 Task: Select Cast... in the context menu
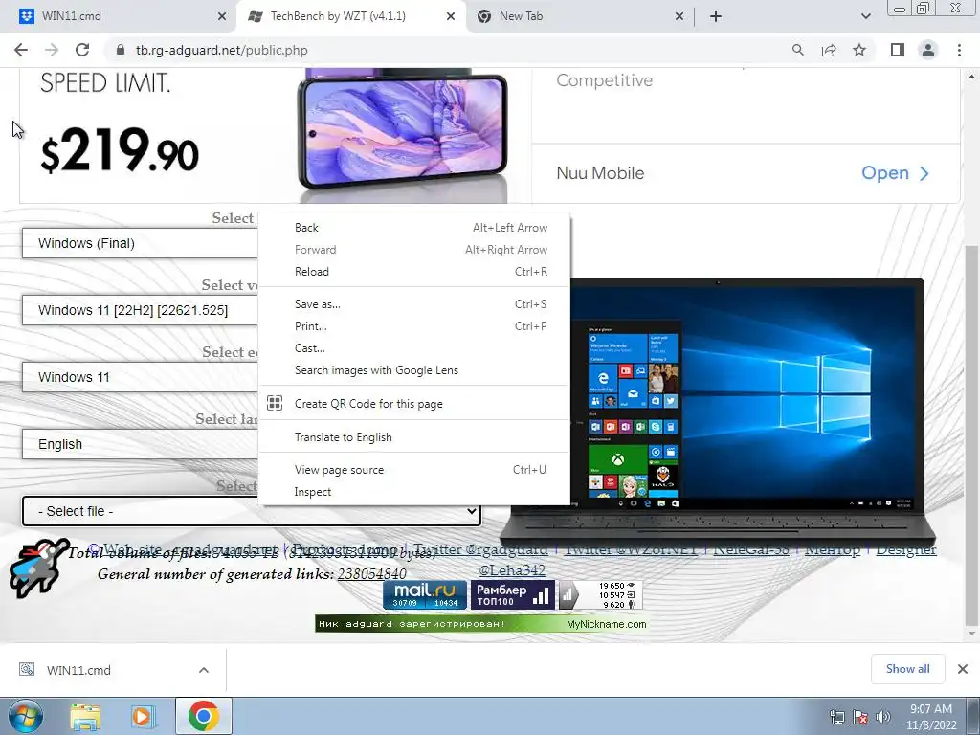click(x=413, y=347)
